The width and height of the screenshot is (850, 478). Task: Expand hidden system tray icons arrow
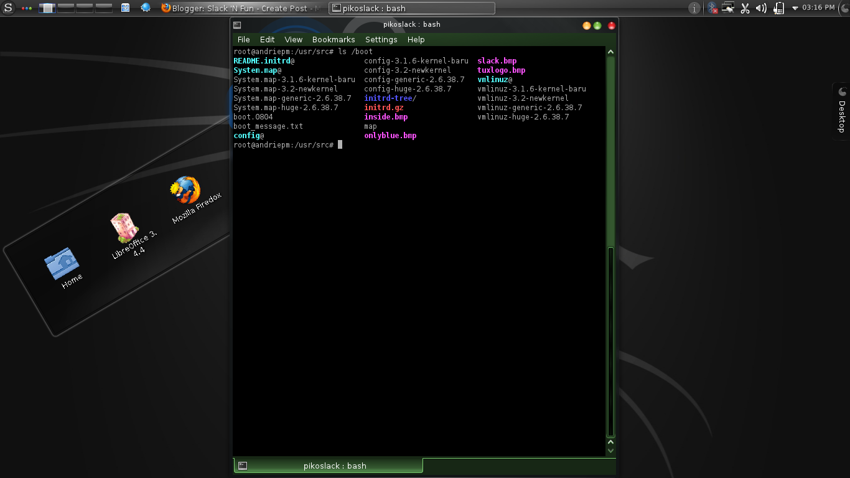point(795,9)
